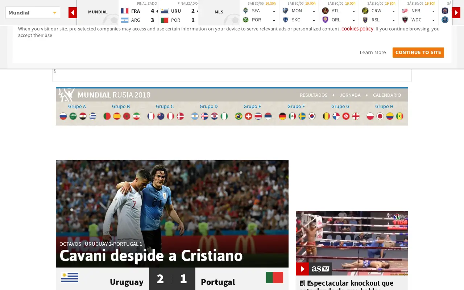Open the Colombia flag icon
This screenshot has height=290, width=464.
coord(390,116)
